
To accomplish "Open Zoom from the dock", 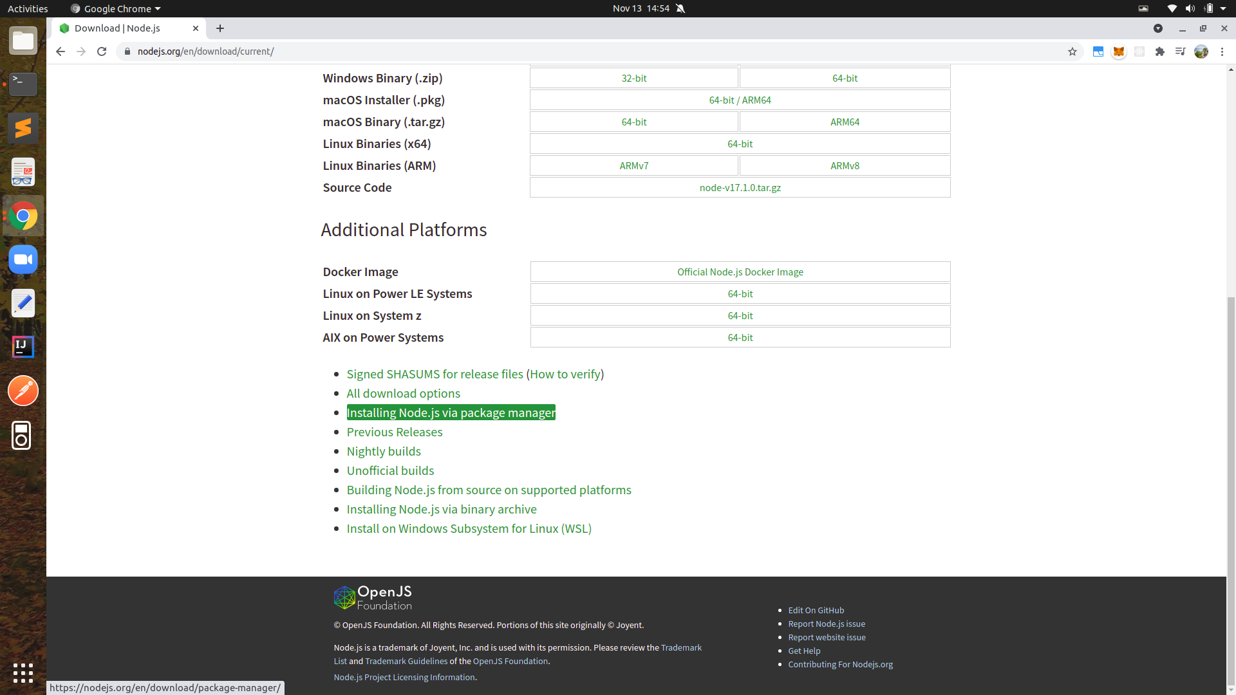I will click(23, 259).
